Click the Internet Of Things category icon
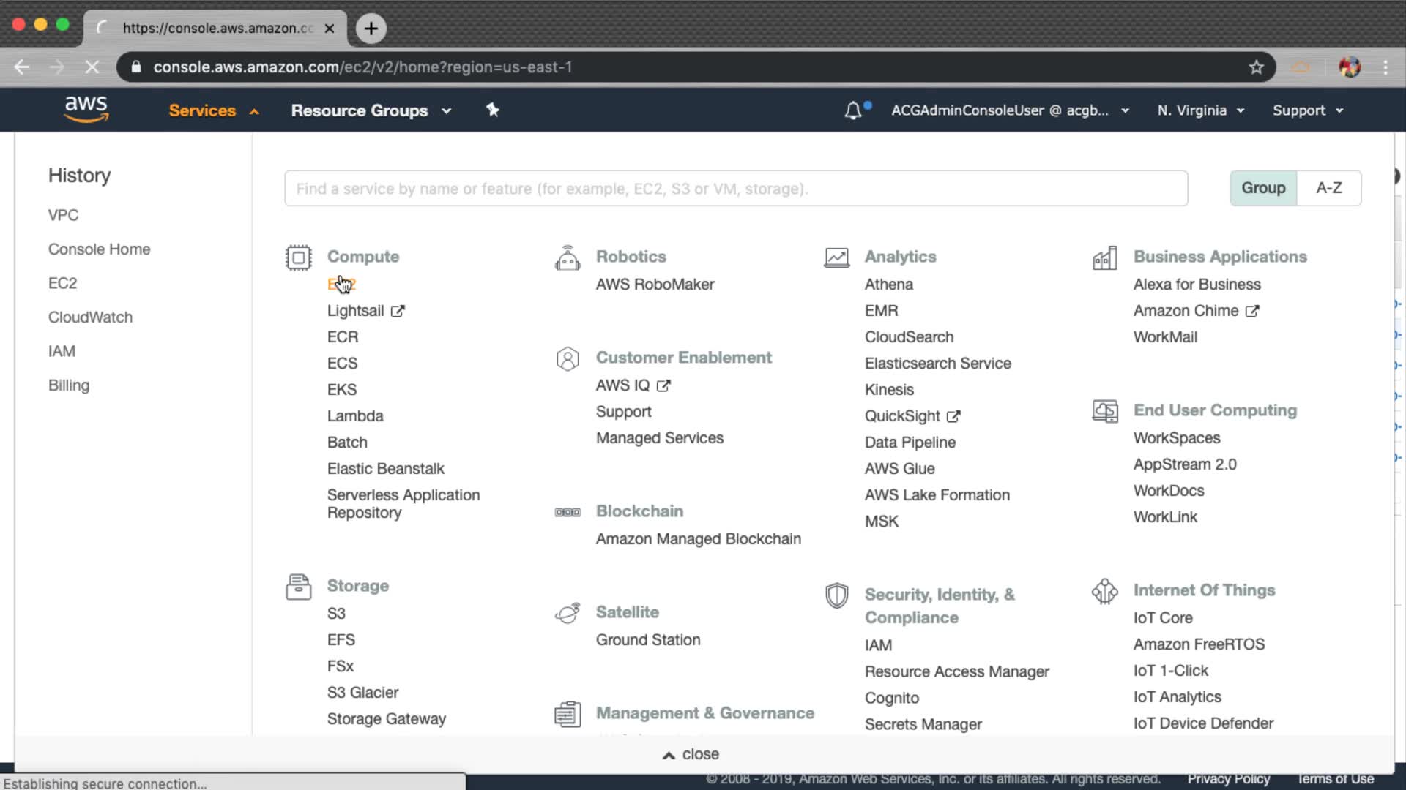 [x=1104, y=591]
